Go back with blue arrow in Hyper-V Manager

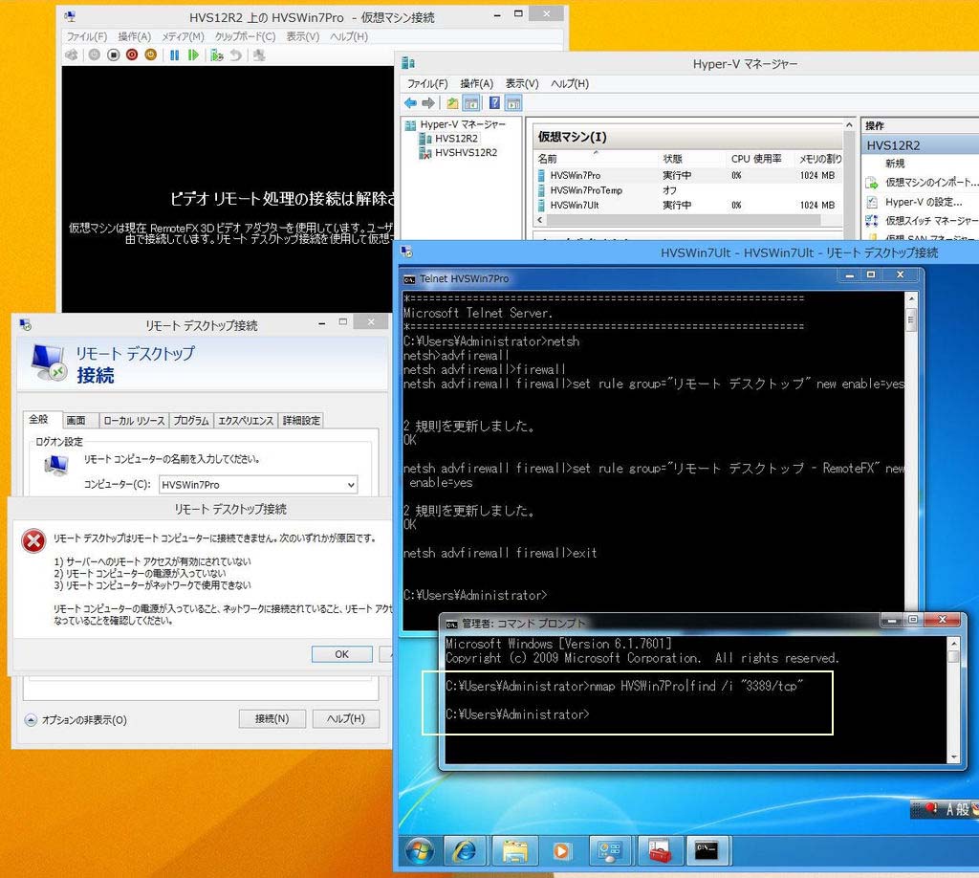click(410, 103)
